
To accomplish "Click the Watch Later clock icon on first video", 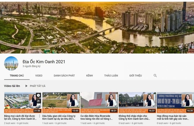I will point(38,95).
